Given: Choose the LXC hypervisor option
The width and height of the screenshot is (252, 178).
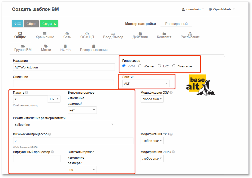Looking at the screenshot, I should coord(159,66).
